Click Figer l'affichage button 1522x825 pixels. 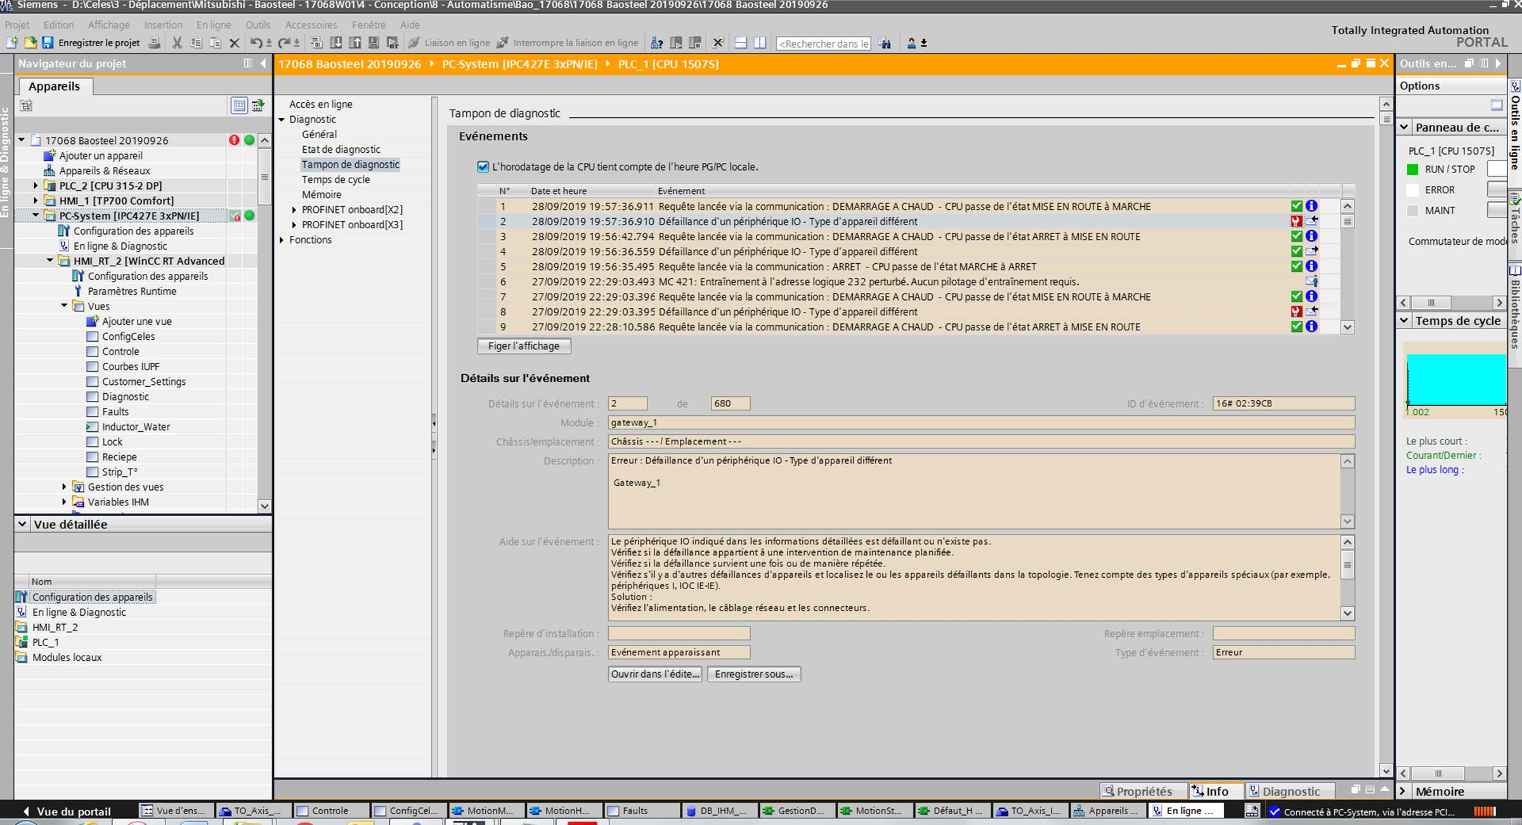[x=524, y=346]
